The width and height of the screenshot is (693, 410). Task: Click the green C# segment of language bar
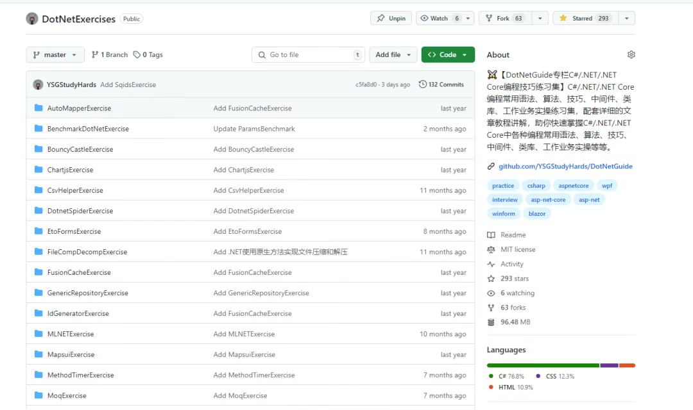tap(543, 365)
